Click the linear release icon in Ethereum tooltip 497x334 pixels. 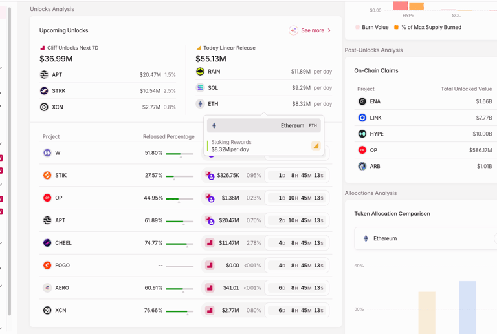[x=316, y=145]
